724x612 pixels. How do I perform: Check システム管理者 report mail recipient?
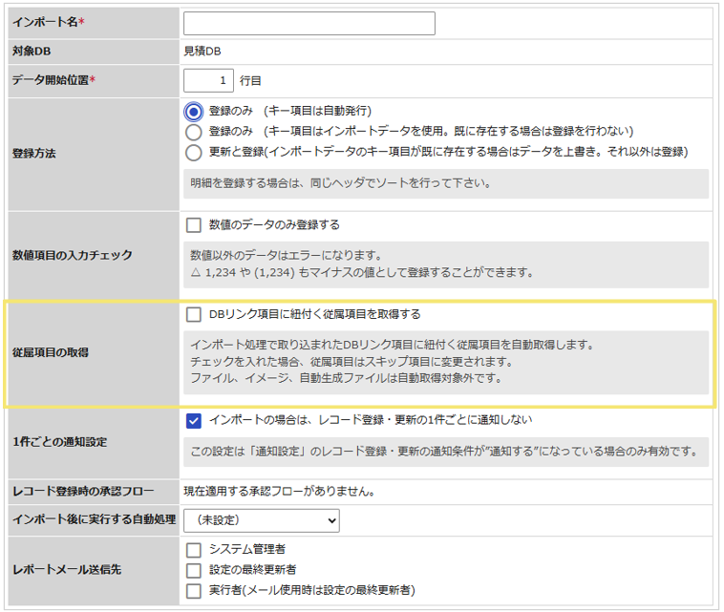pos(194,550)
